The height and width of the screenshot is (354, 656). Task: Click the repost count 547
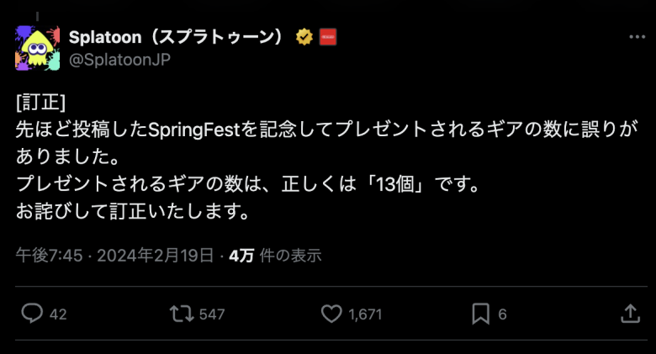[212, 314]
